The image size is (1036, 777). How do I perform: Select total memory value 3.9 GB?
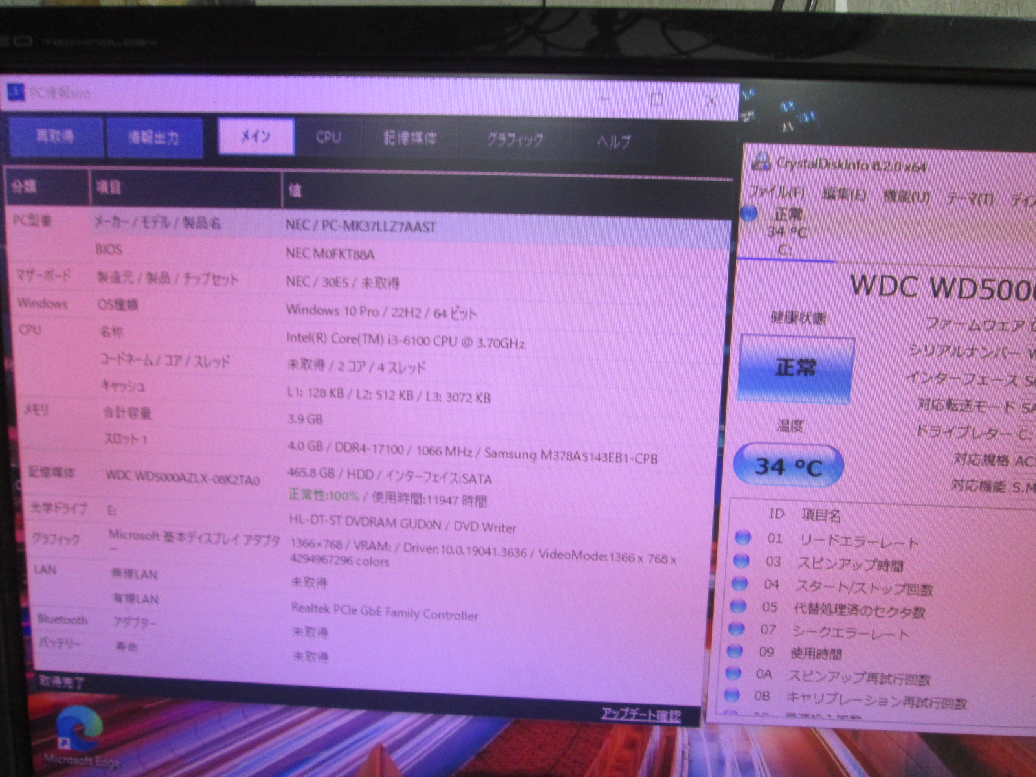click(305, 418)
